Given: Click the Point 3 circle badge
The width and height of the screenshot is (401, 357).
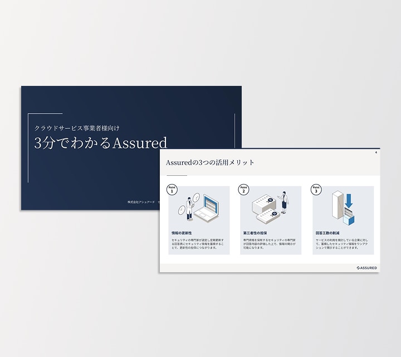Looking at the screenshot, I should click(x=316, y=190).
